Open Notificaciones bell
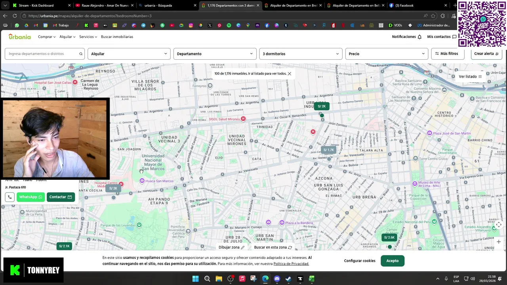The image size is (507, 285). point(407,37)
